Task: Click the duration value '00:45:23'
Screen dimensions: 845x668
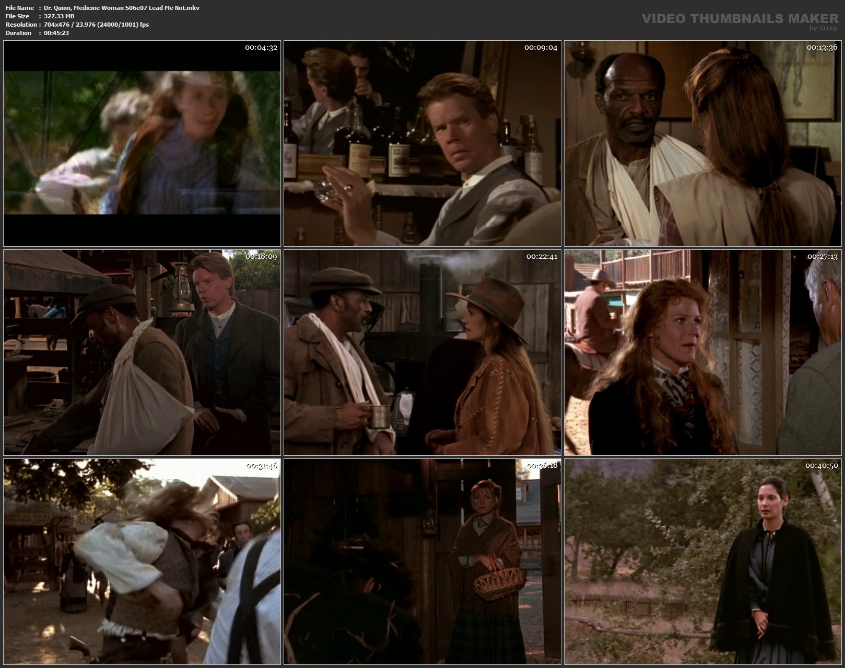Action: click(56, 33)
